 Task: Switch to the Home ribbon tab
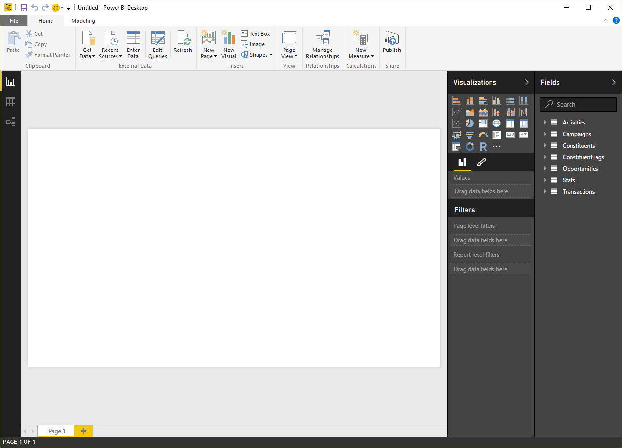(46, 21)
